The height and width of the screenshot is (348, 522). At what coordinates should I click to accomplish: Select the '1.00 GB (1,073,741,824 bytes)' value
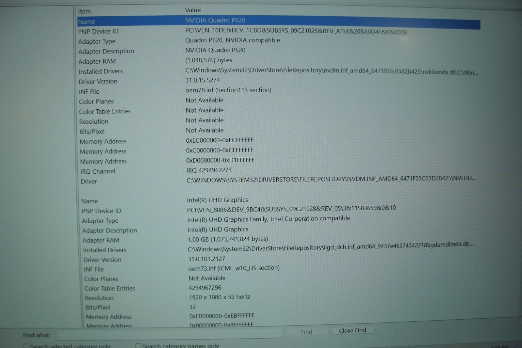228,239
